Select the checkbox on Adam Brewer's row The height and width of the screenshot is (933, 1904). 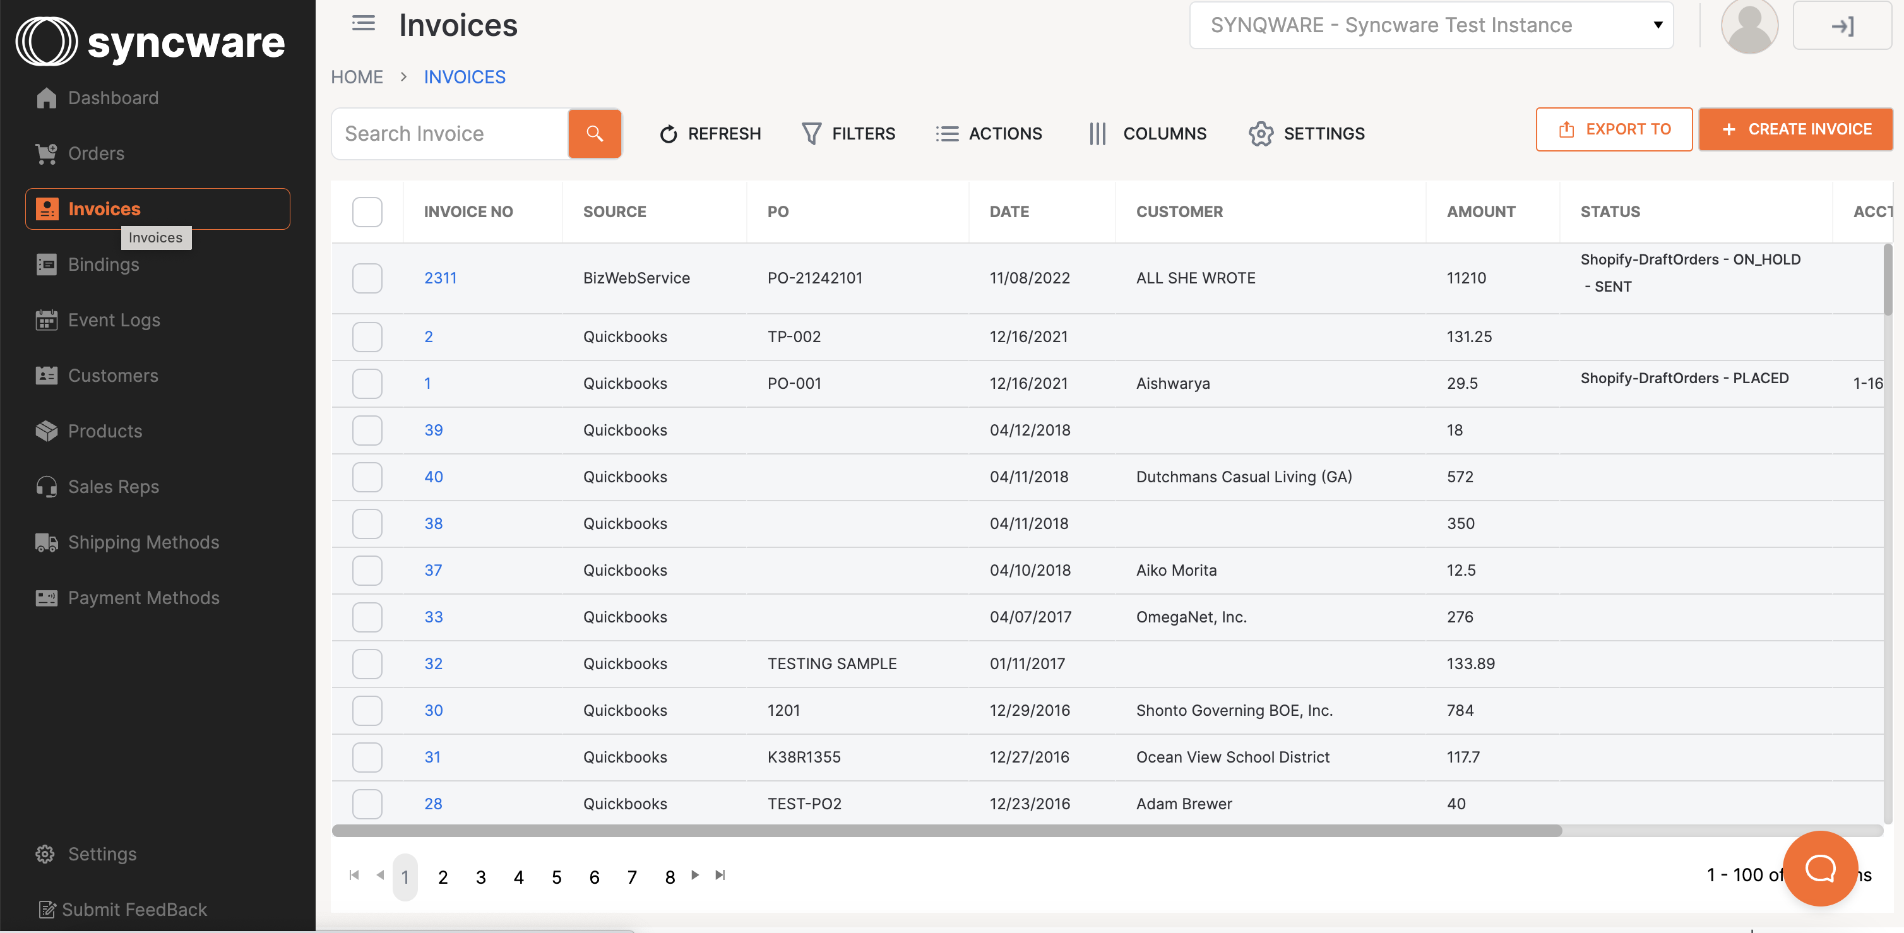[367, 804]
